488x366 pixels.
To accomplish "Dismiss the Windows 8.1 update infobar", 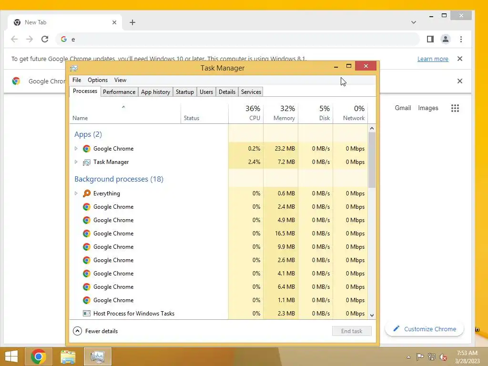I will (460, 59).
